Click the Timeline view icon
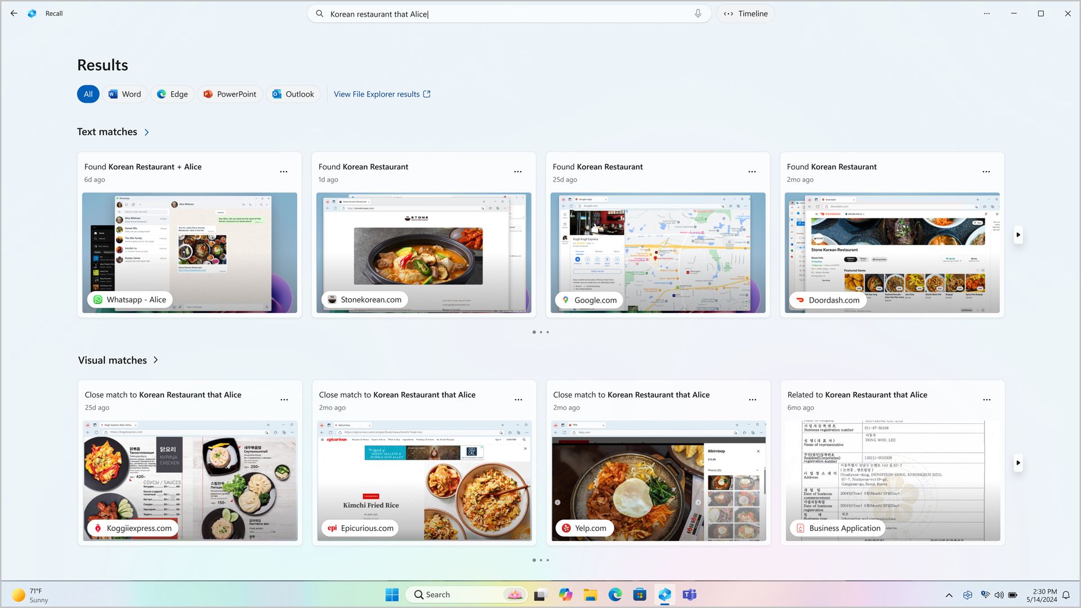The height and width of the screenshot is (608, 1081). 729,14
